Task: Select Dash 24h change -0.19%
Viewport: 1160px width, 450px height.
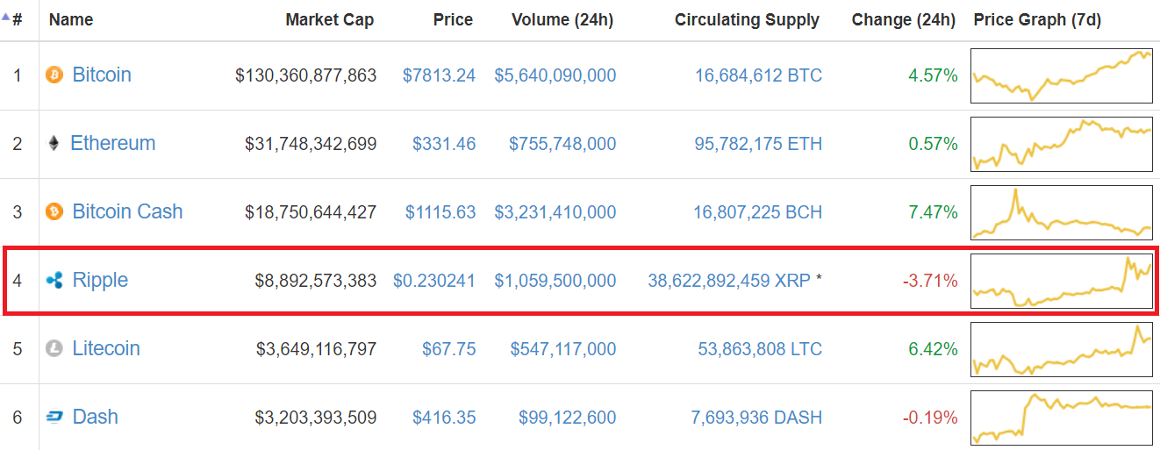Action: 930,418
